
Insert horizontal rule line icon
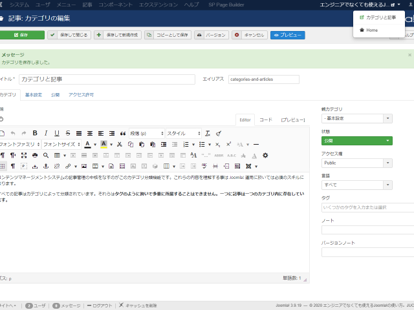coord(256,145)
